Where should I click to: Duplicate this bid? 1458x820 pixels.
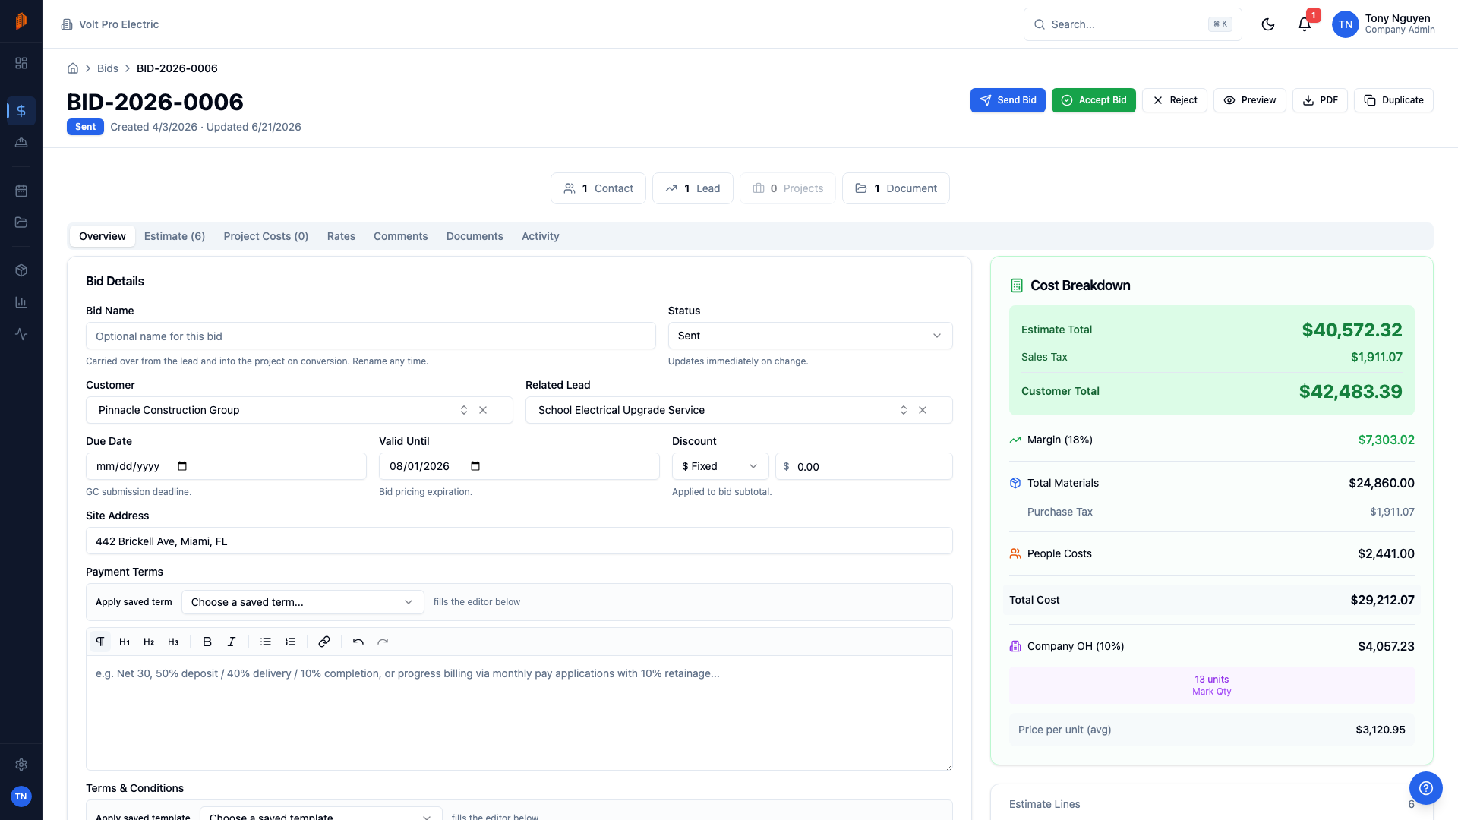pyautogui.click(x=1393, y=100)
